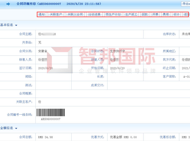Click the blue arrow icon beside 合同详细内容

(8, 4)
